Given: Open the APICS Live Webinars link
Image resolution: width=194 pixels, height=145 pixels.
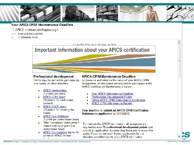Looking at the screenshot, I should click(56, 116).
